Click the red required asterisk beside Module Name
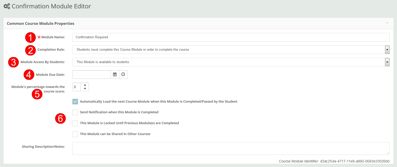Viewport: 397px width, 167px height. [39, 37]
